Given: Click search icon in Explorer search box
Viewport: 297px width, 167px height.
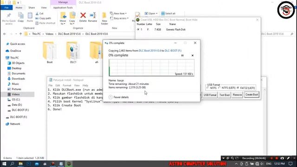Looking at the screenshot, I should [292, 34].
